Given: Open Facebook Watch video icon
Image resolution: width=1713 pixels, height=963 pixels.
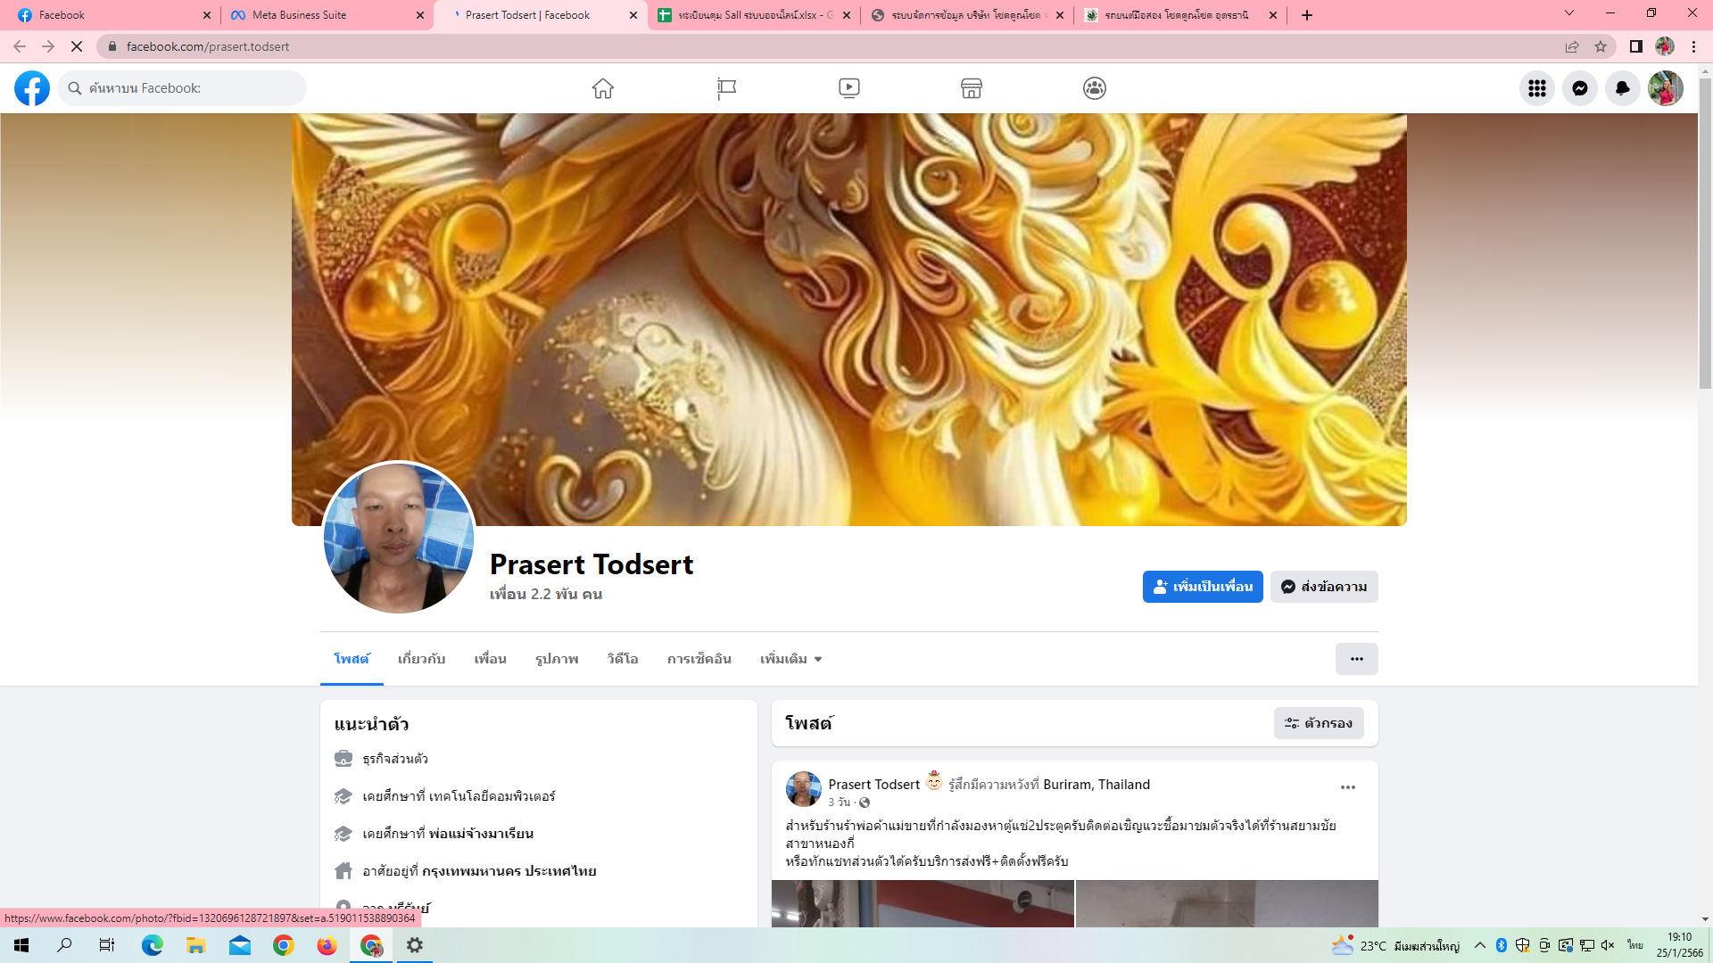Looking at the screenshot, I should (x=849, y=88).
